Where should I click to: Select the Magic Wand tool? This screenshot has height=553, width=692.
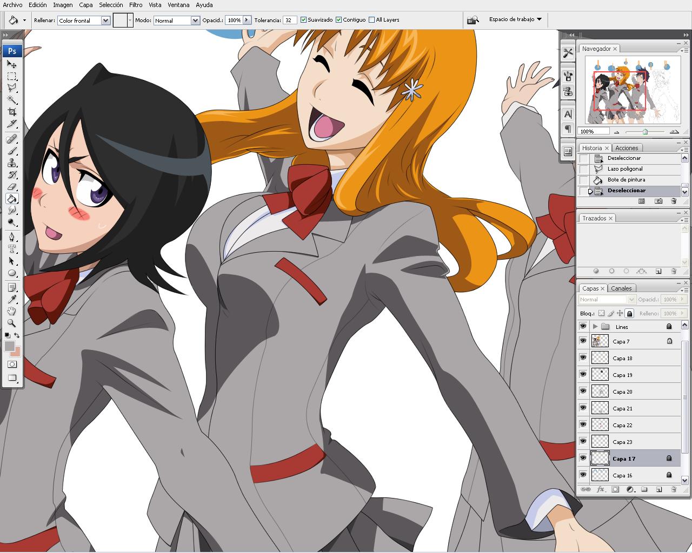pyautogui.click(x=12, y=100)
